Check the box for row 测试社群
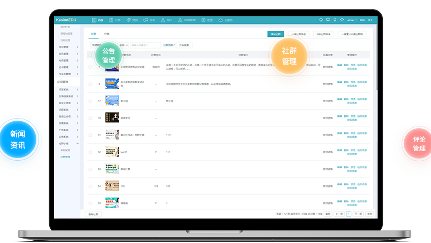The image size is (431, 243). [90, 169]
